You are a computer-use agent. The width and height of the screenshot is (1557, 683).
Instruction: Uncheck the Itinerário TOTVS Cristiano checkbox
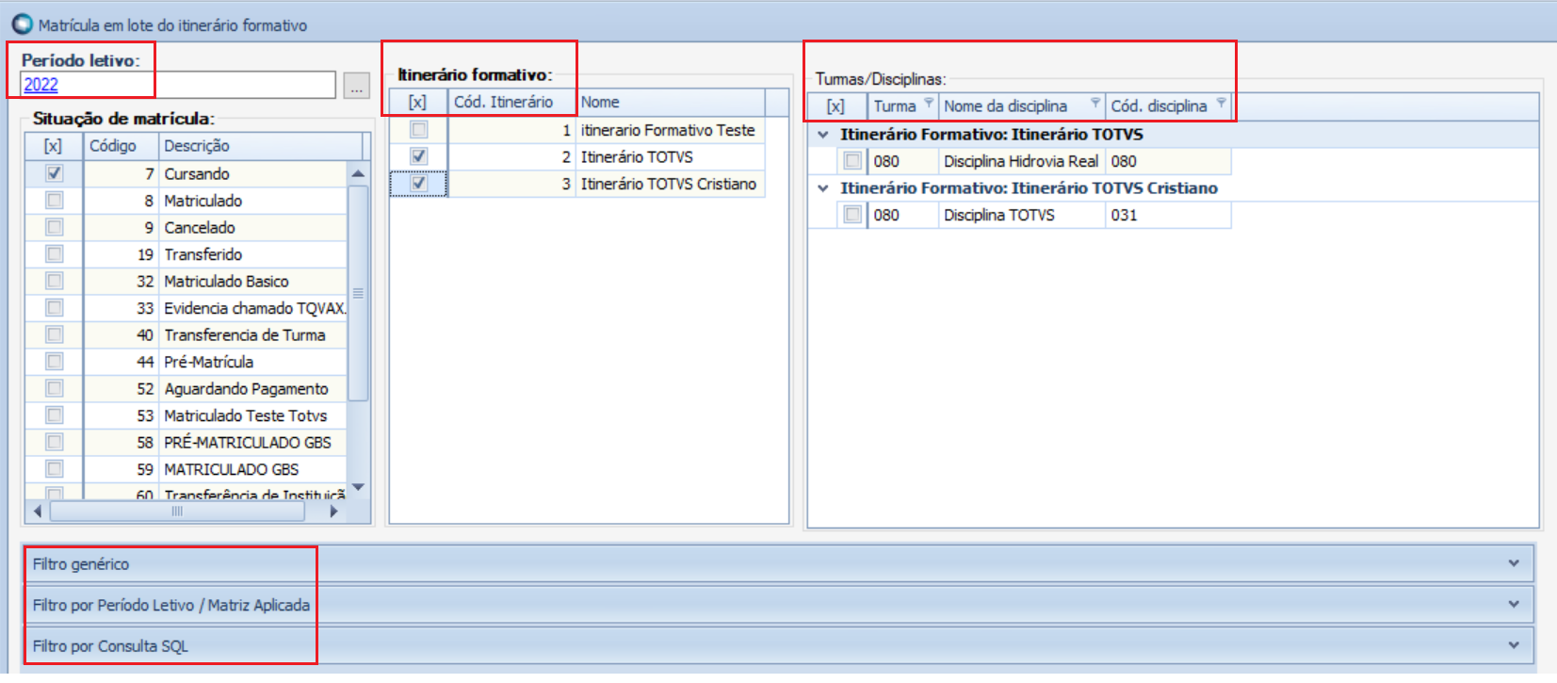tap(419, 184)
